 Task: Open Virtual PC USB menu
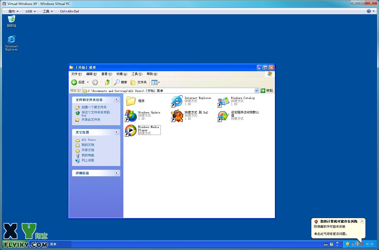[x=30, y=11]
